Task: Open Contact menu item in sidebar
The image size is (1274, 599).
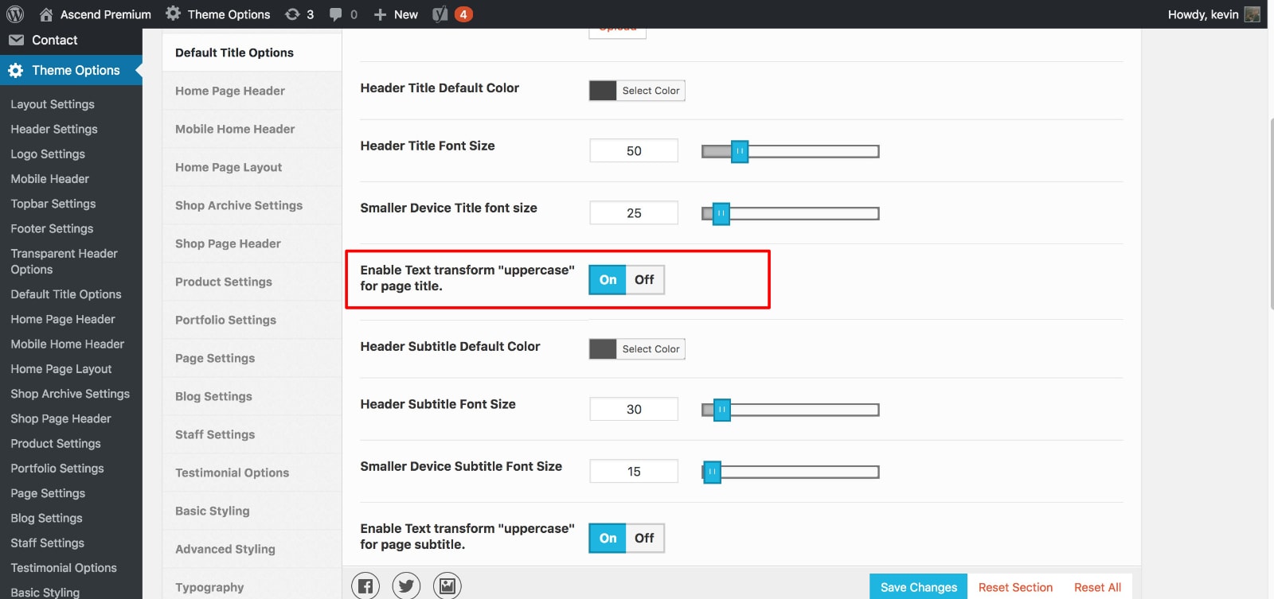Action: (x=71, y=40)
